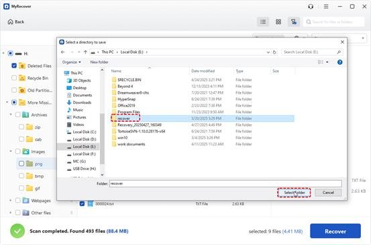Click the refresh icon in address bar
Screen dimensions: 371x245
274,52
